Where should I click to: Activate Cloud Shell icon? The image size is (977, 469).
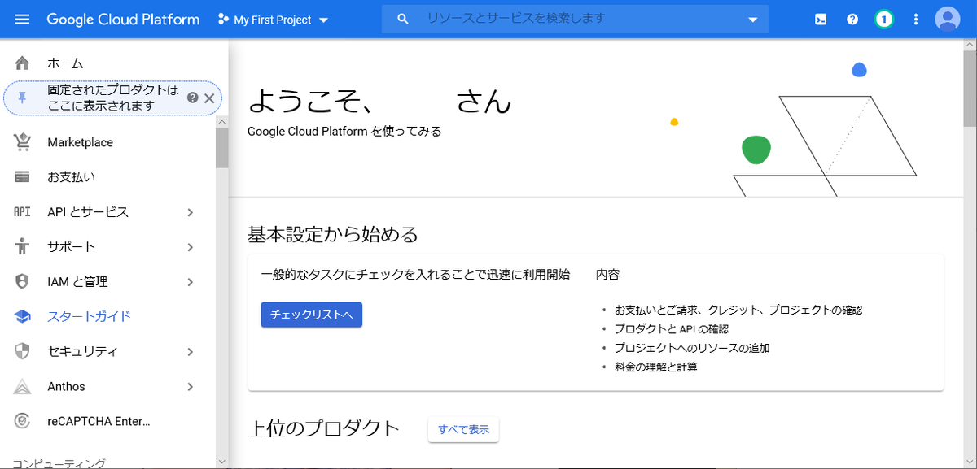[x=821, y=20]
